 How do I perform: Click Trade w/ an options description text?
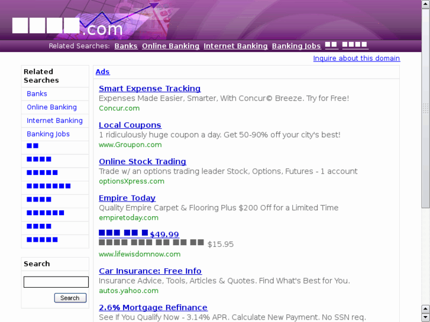tap(228, 171)
